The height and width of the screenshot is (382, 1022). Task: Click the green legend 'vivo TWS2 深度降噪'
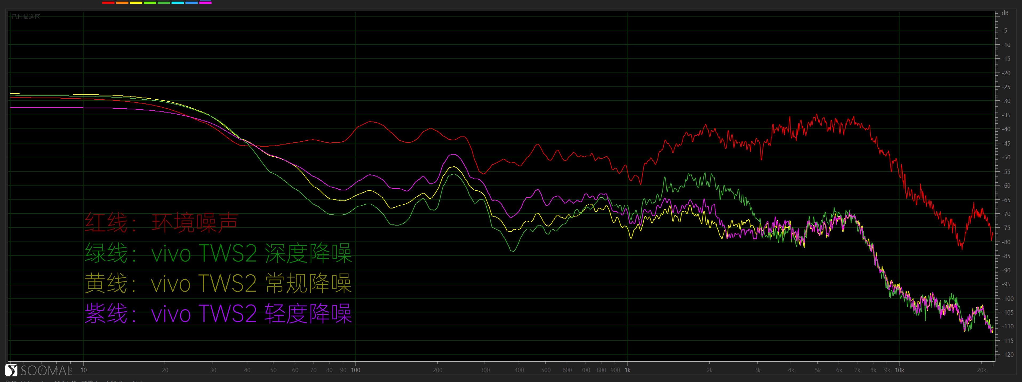coord(252,253)
